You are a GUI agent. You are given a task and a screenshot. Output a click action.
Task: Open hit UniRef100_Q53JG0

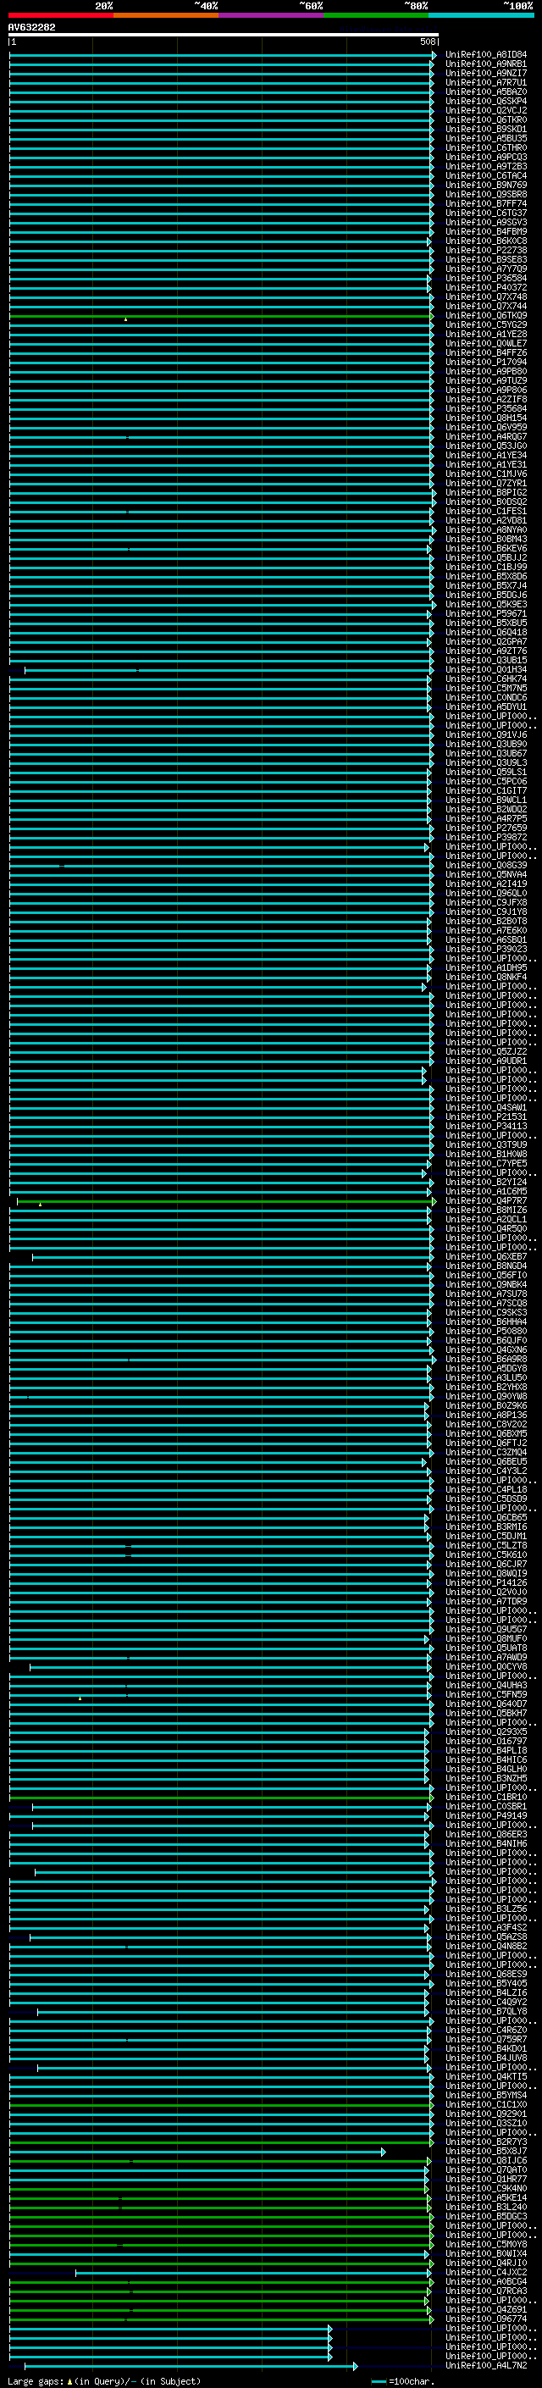pyautogui.click(x=486, y=446)
